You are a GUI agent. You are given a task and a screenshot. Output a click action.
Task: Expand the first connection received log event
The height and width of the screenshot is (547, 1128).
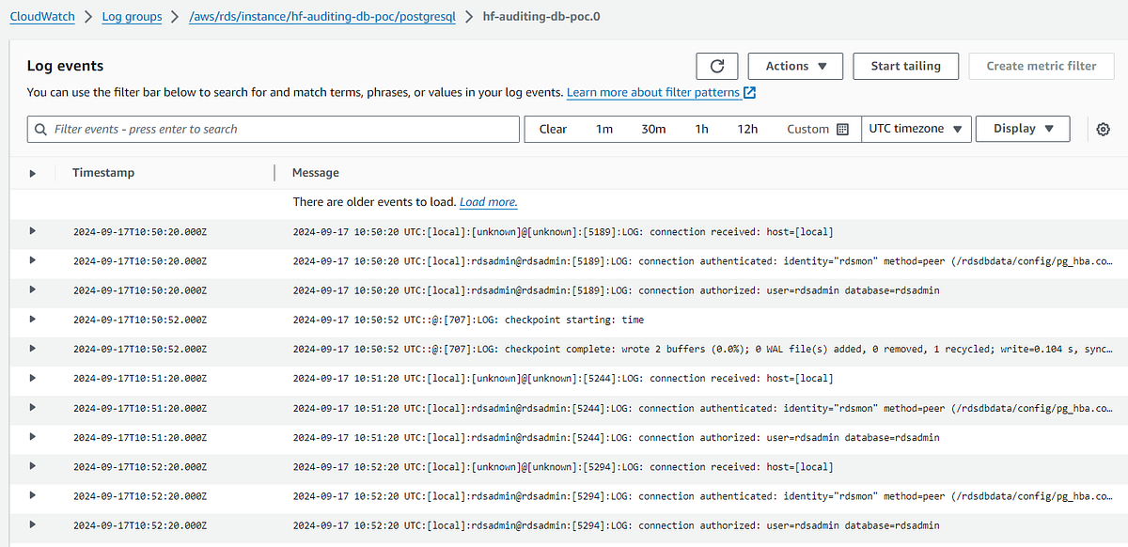tap(32, 231)
